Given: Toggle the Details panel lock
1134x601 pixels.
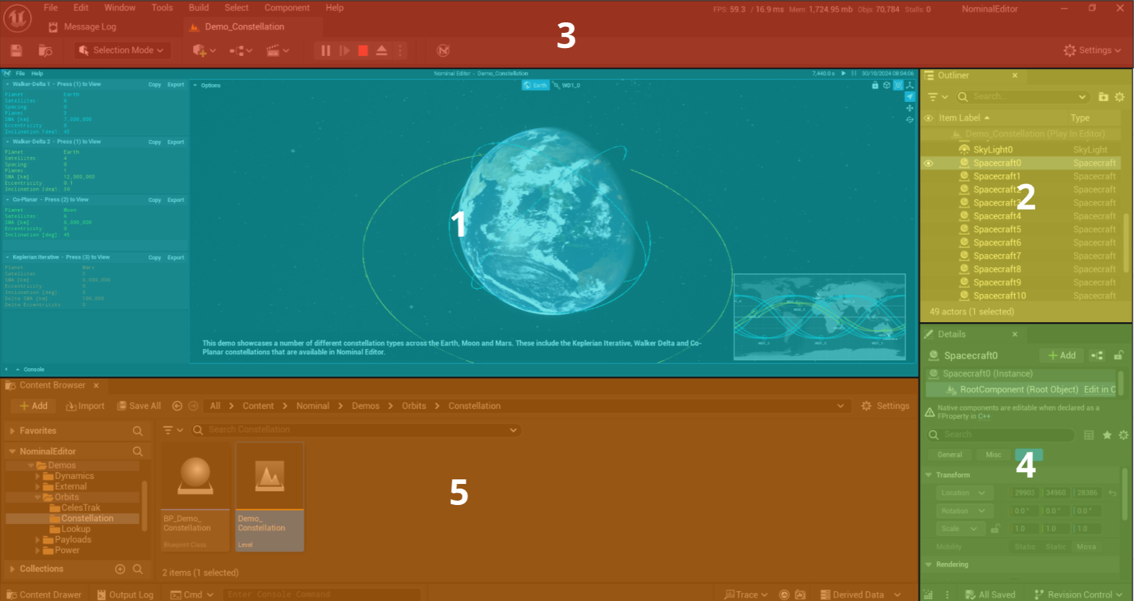Looking at the screenshot, I should pyautogui.click(x=1118, y=355).
